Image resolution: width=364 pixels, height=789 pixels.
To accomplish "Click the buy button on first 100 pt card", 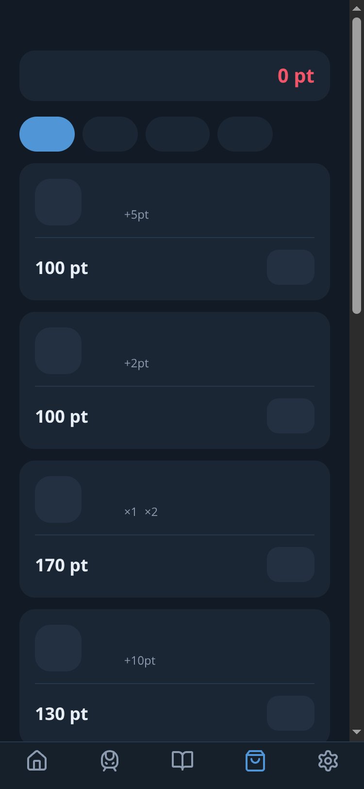I will [291, 267].
